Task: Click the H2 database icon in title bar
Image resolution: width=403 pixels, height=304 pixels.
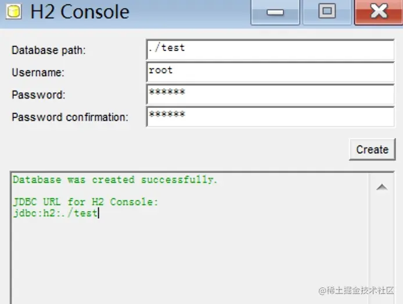Action: [13, 12]
